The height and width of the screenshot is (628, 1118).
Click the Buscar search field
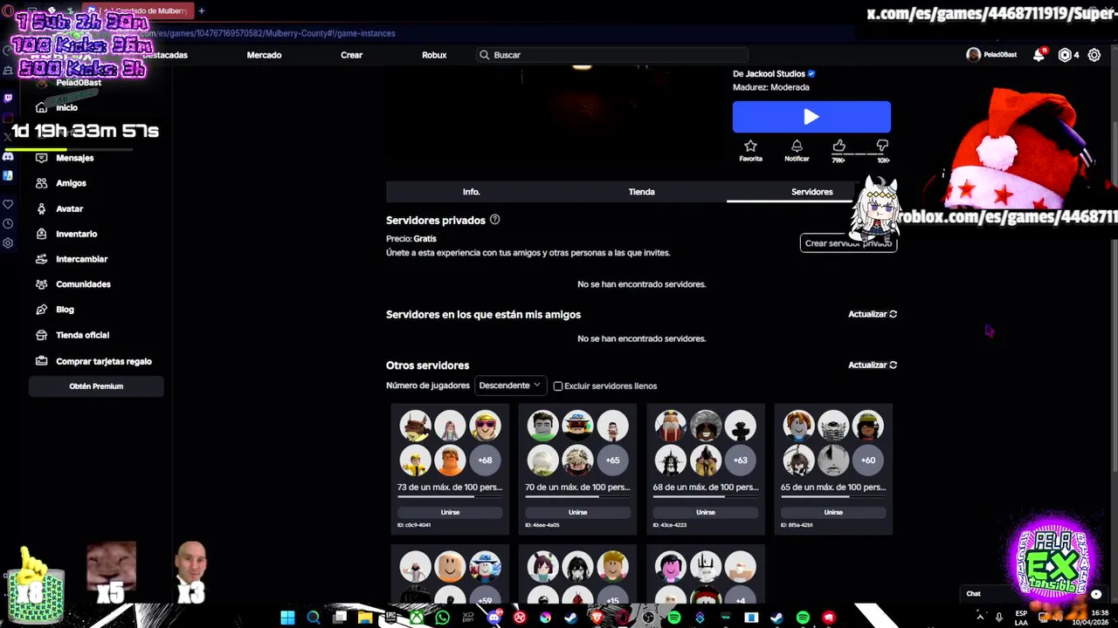tap(611, 55)
